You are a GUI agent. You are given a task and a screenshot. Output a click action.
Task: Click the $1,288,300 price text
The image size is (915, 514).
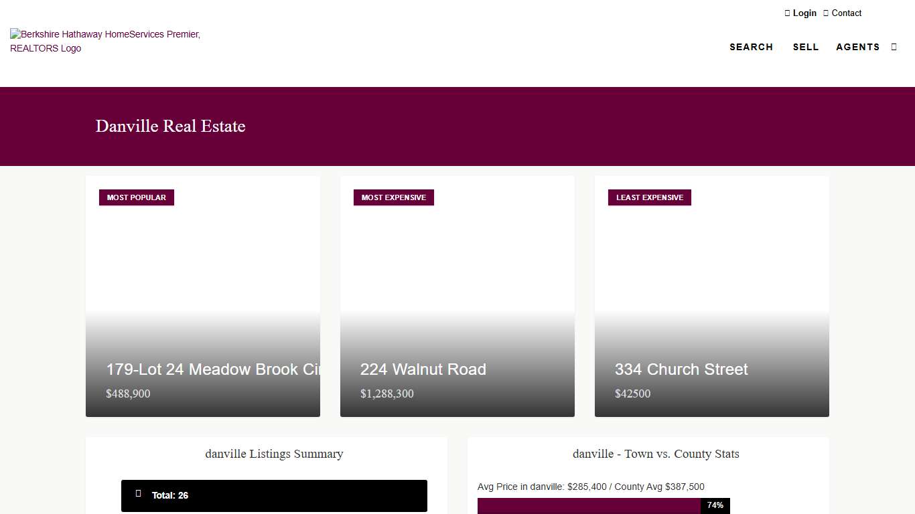(387, 394)
